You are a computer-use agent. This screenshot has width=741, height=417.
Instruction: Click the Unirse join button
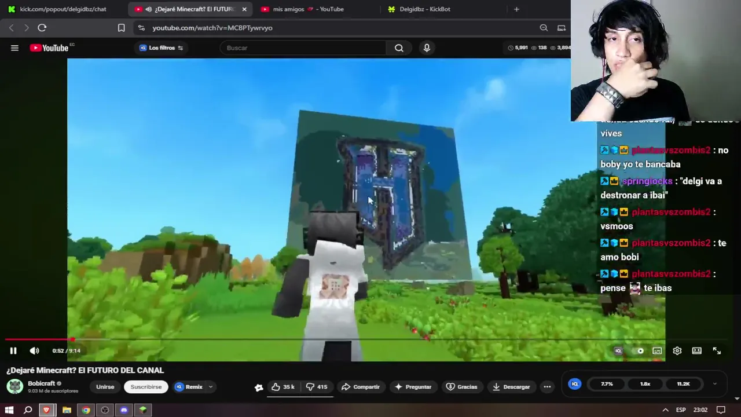pyautogui.click(x=105, y=387)
